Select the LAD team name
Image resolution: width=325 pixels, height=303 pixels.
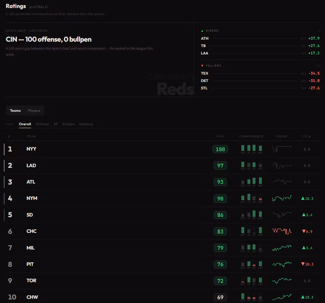[x=31, y=166]
